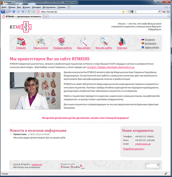Click the forward navigation arrow
The image size is (172, 177).
pyautogui.click(x=7, y=11)
